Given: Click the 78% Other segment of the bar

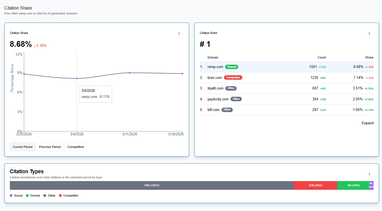Looking at the screenshot, I should click(152, 185).
